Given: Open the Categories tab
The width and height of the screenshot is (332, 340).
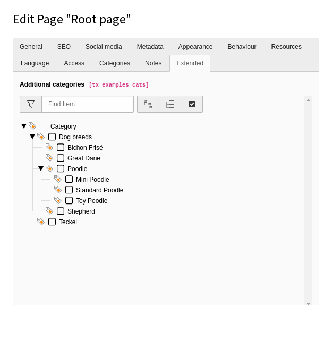Looking at the screenshot, I should click(115, 63).
